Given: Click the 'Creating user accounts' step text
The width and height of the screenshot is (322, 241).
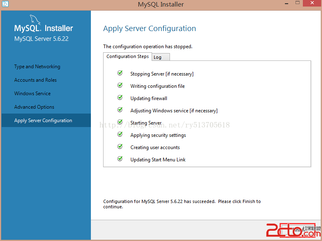Looking at the screenshot, I should coord(155,147).
